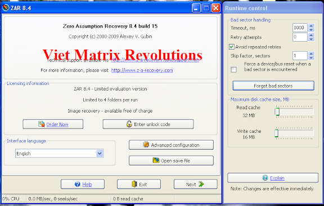Increase Retry attempts with the up arrow

pyautogui.click(x=311, y=35)
